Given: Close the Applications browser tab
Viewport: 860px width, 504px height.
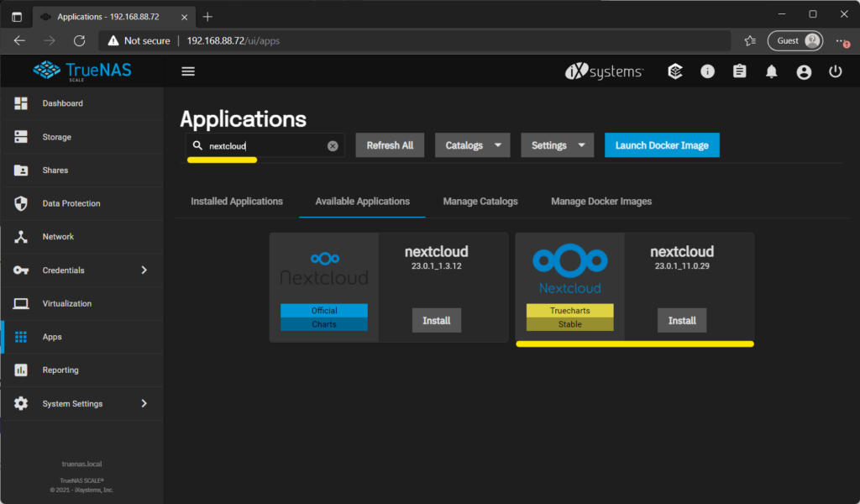Looking at the screenshot, I should click(184, 17).
